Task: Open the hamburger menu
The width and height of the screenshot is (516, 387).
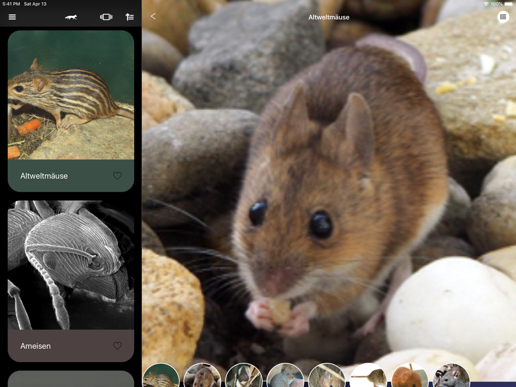Action: tap(12, 17)
